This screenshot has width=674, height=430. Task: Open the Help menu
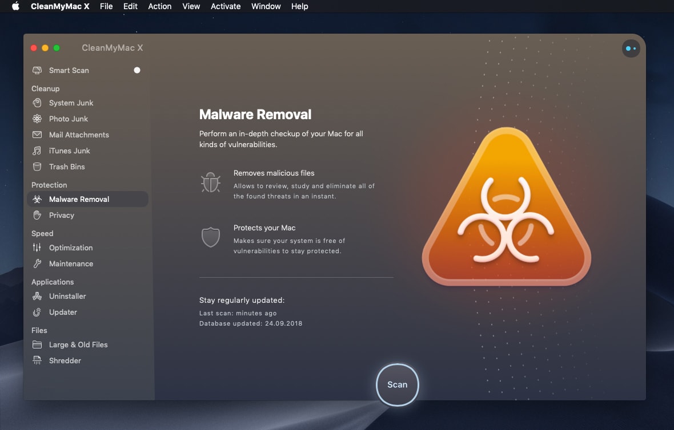coord(299,6)
